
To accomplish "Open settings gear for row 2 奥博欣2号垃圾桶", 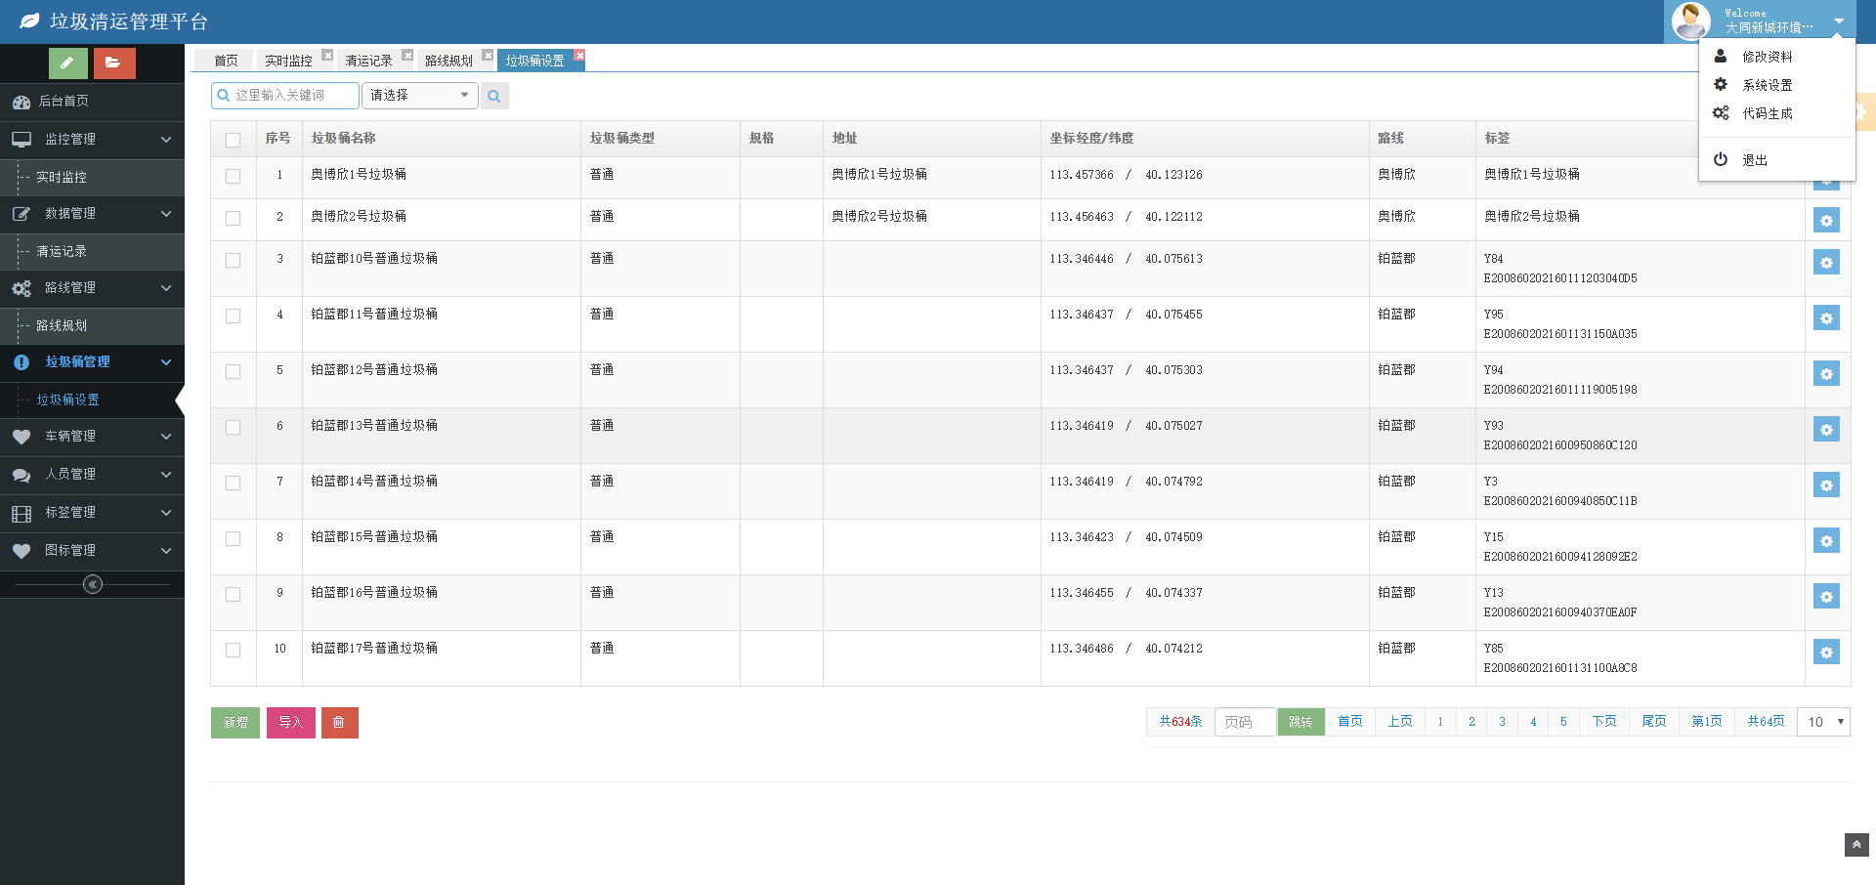I will click(1826, 220).
